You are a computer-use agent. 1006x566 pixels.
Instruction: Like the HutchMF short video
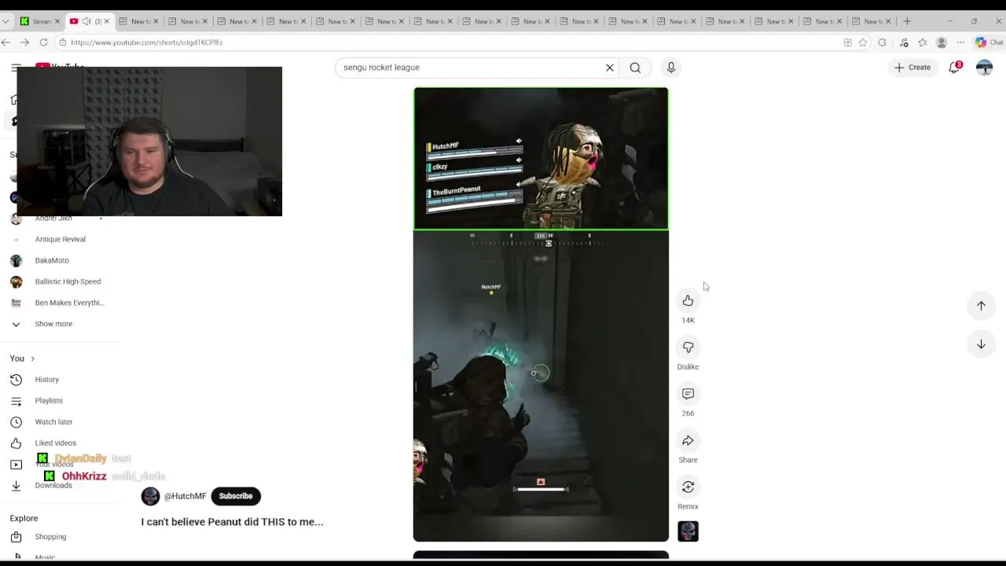pos(688,300)
